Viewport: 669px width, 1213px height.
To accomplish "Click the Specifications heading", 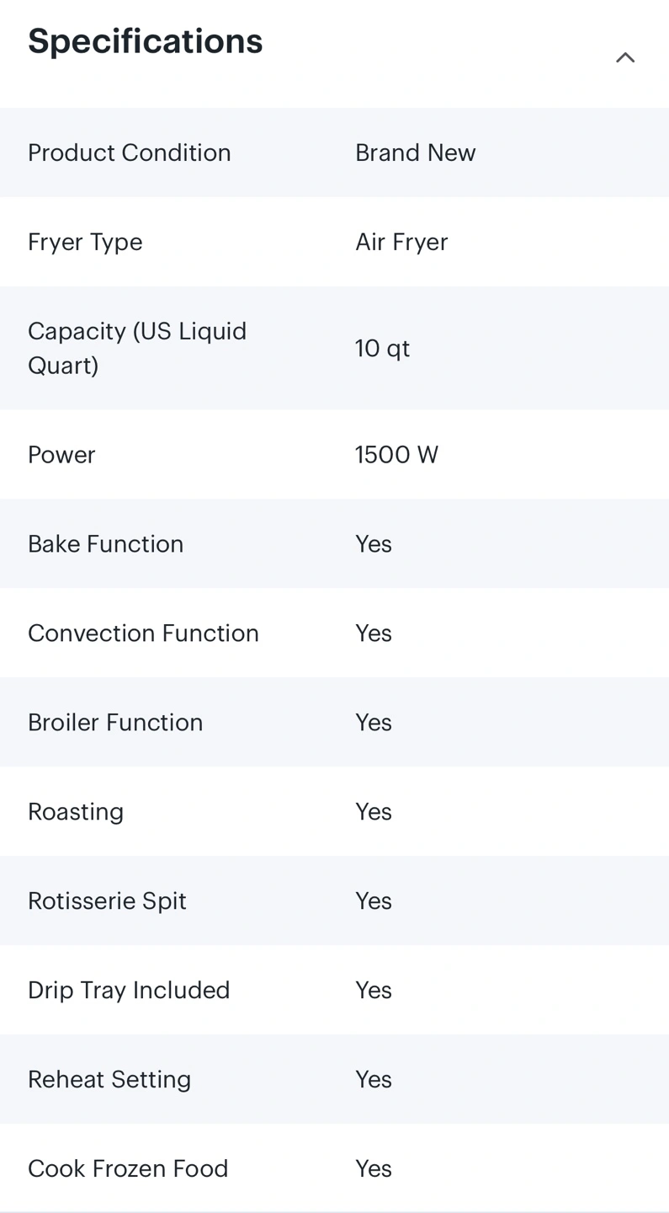I will pyautogui.click(x=146, y=41).
